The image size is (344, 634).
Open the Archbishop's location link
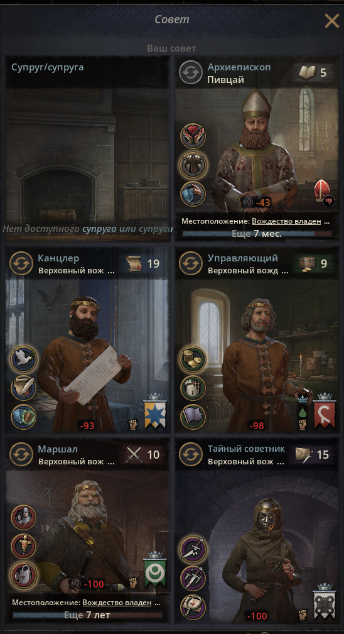[x=286, y=221]
